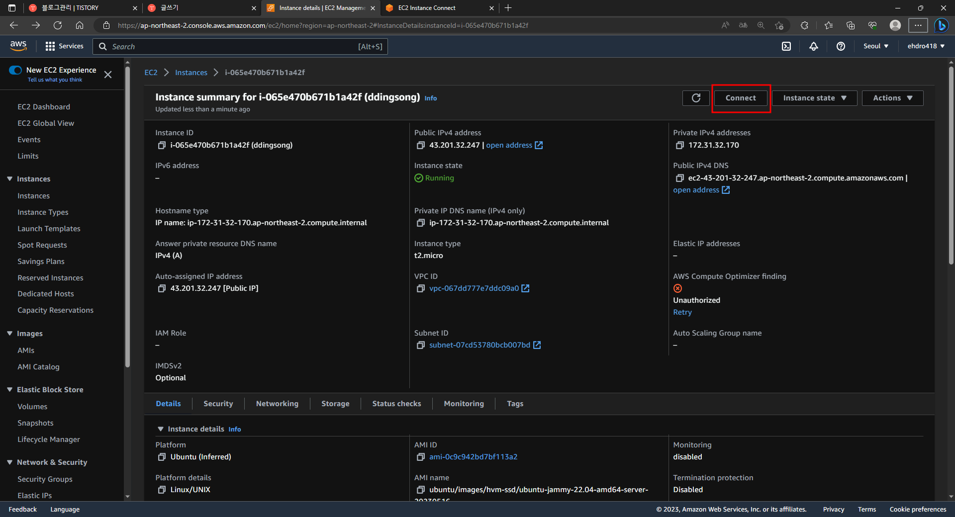Copy the Linux/UNIX platform details
Image resolution: width=955 pixels, height=517 pixels.
coord(162,490)
